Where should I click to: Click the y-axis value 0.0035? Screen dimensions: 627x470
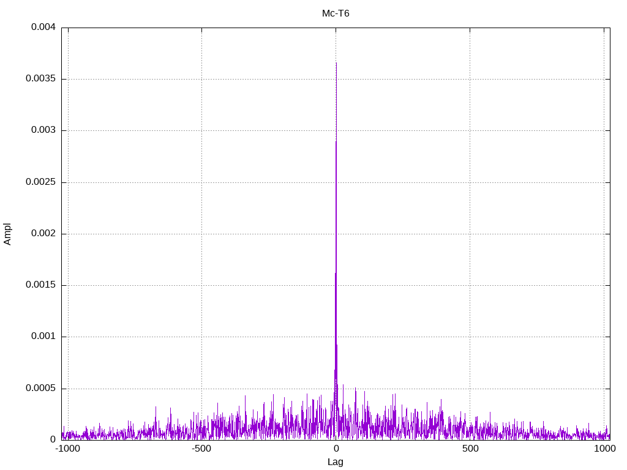click(x=41, y=79)
